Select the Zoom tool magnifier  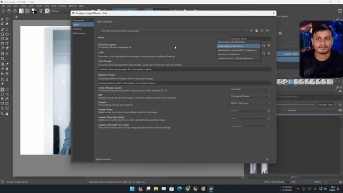point(2,114)
